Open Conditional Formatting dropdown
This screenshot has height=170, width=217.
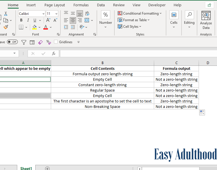click(139, 13)
